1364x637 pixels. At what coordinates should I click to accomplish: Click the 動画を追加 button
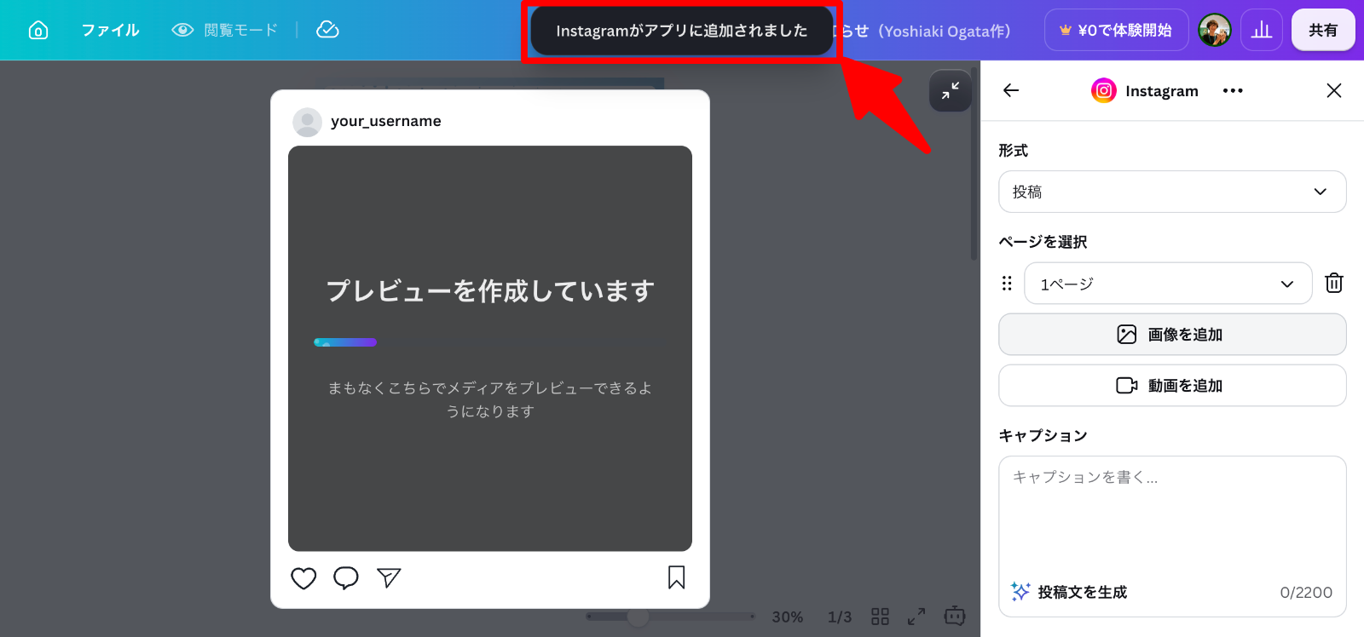[1172, 386]
